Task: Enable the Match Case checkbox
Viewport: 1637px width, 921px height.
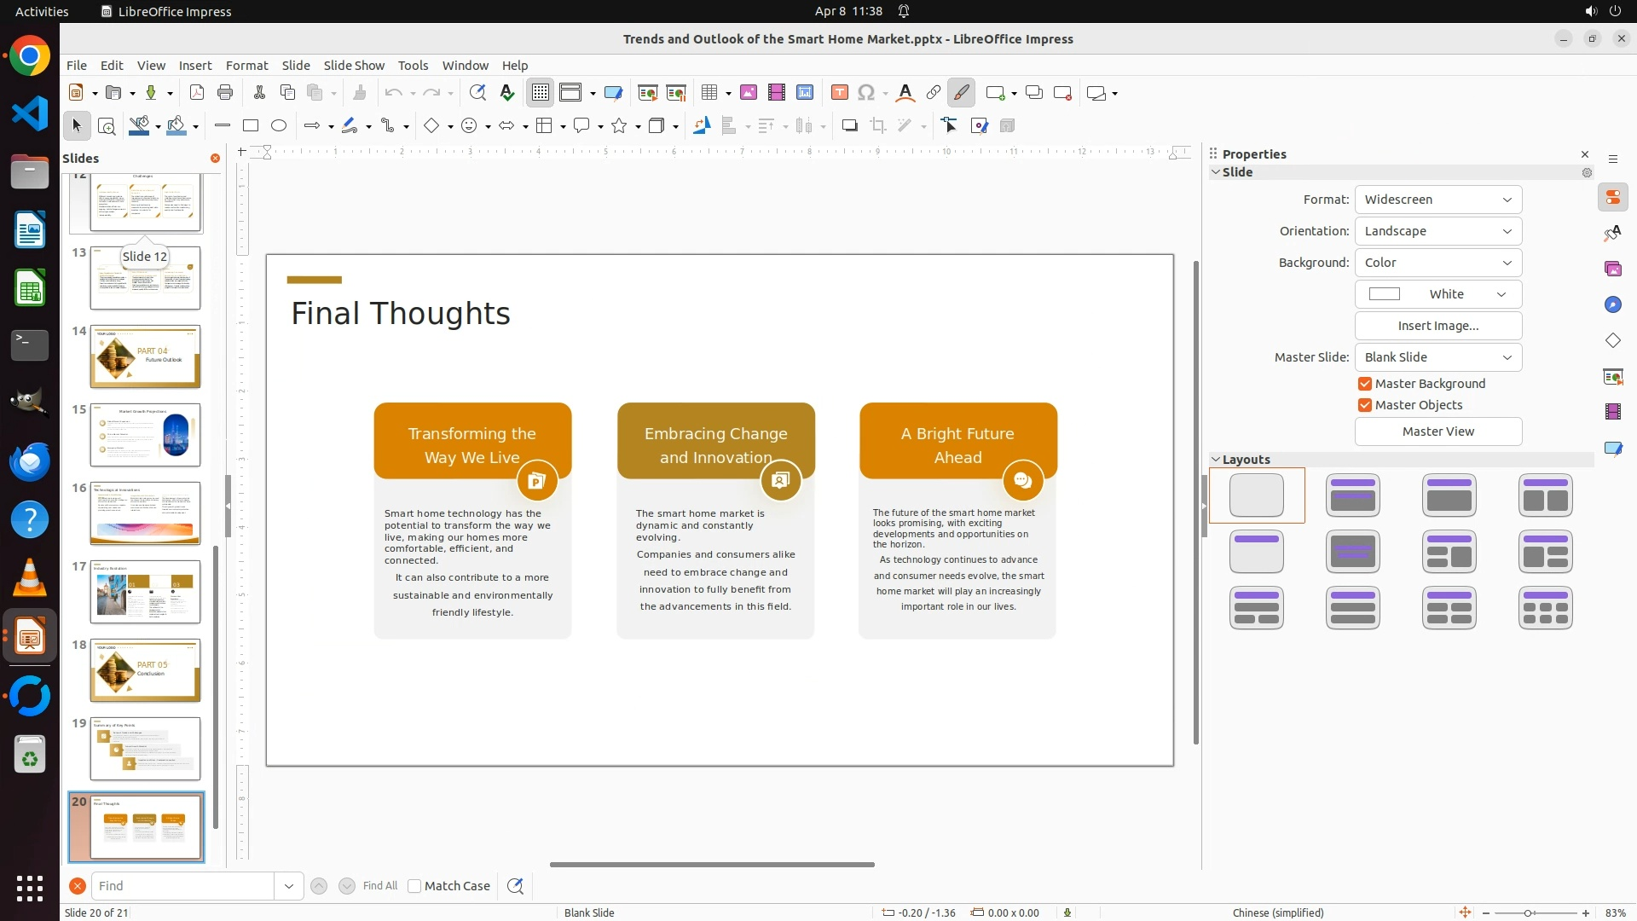Action: [x=414, y=886]
